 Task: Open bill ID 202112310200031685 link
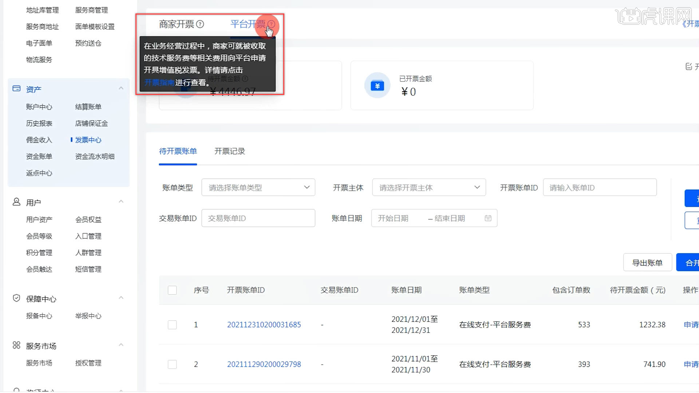pyautogui.click(x=264, y=325)
